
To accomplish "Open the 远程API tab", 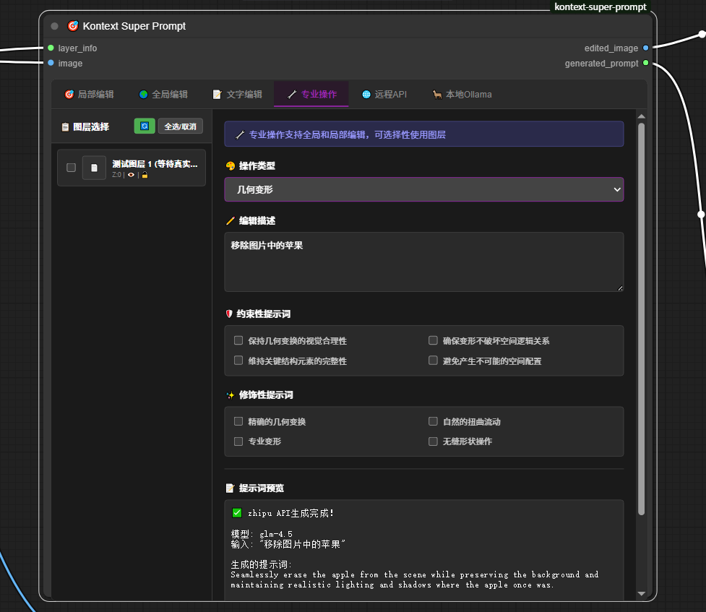I will pos(384,94).
